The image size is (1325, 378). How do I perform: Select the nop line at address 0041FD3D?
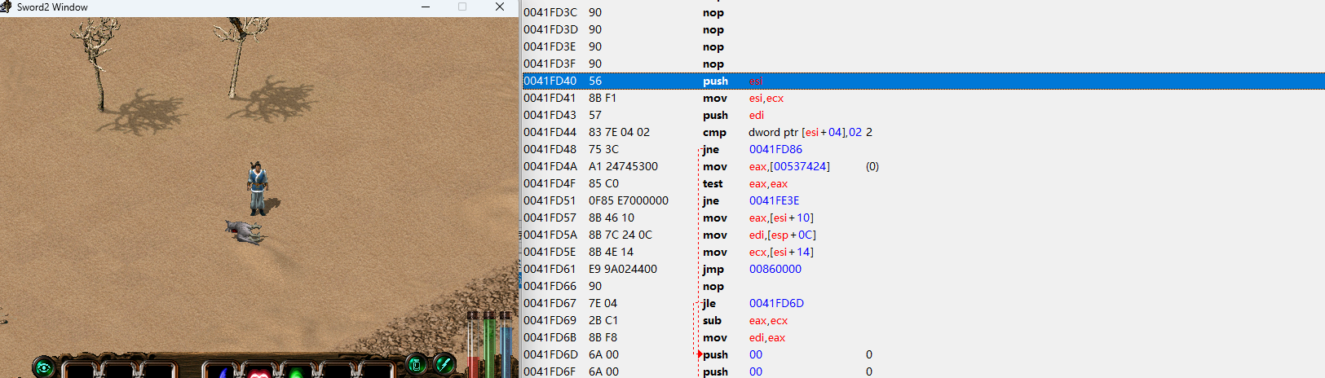pyautogui.click(x=923, y=29)
